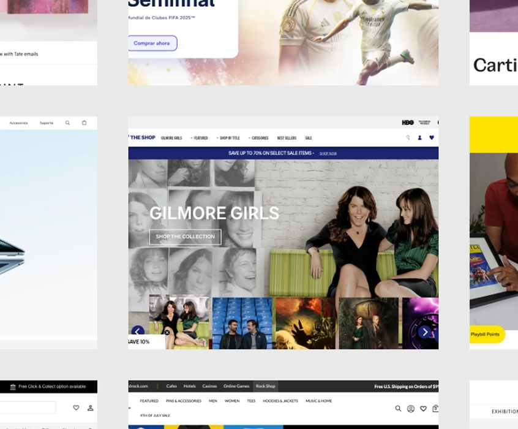The height and width of the screenshot is (429, 518).
Task: Open the Hard Rock shop wishlist heart
Action: click(423, 409)
